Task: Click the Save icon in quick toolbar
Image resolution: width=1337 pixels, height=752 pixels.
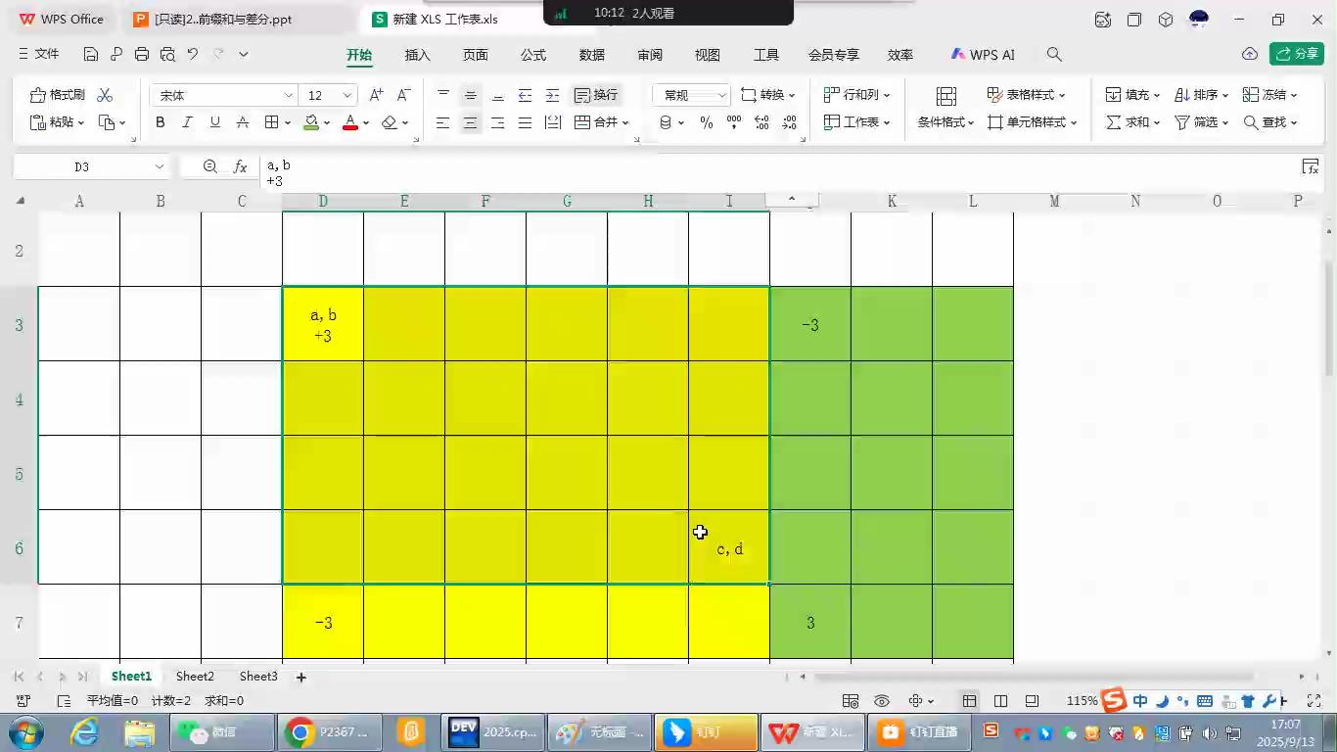Action: [x=91, y=55]
